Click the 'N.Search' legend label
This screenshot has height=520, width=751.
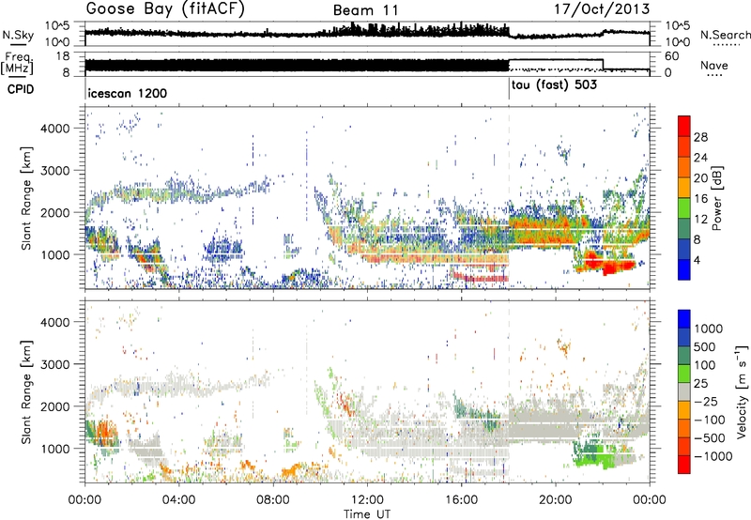(725, 35)
